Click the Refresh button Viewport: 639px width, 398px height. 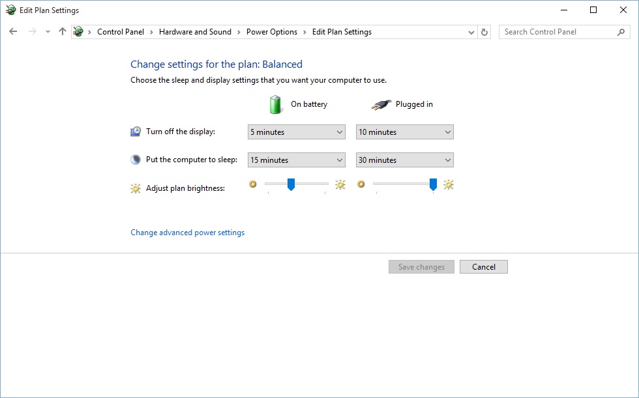tap(484, 32)
